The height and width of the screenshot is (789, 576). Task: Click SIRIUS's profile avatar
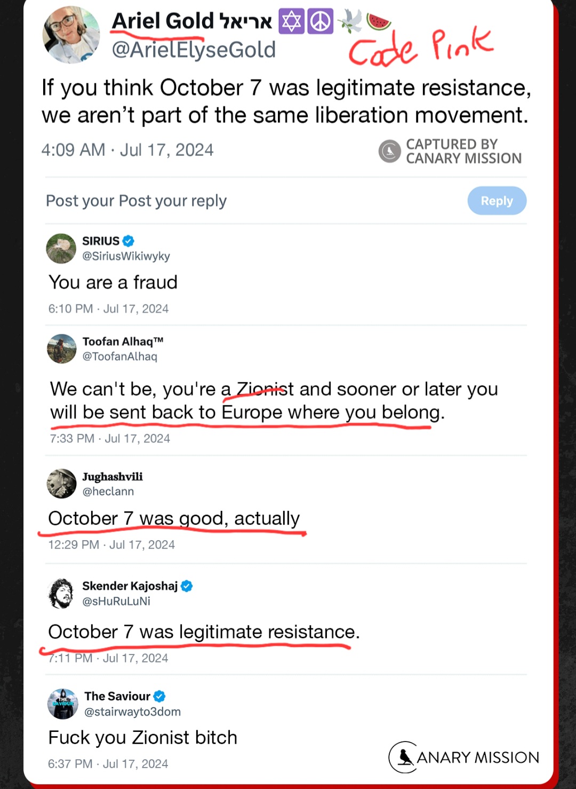[61, 248]
